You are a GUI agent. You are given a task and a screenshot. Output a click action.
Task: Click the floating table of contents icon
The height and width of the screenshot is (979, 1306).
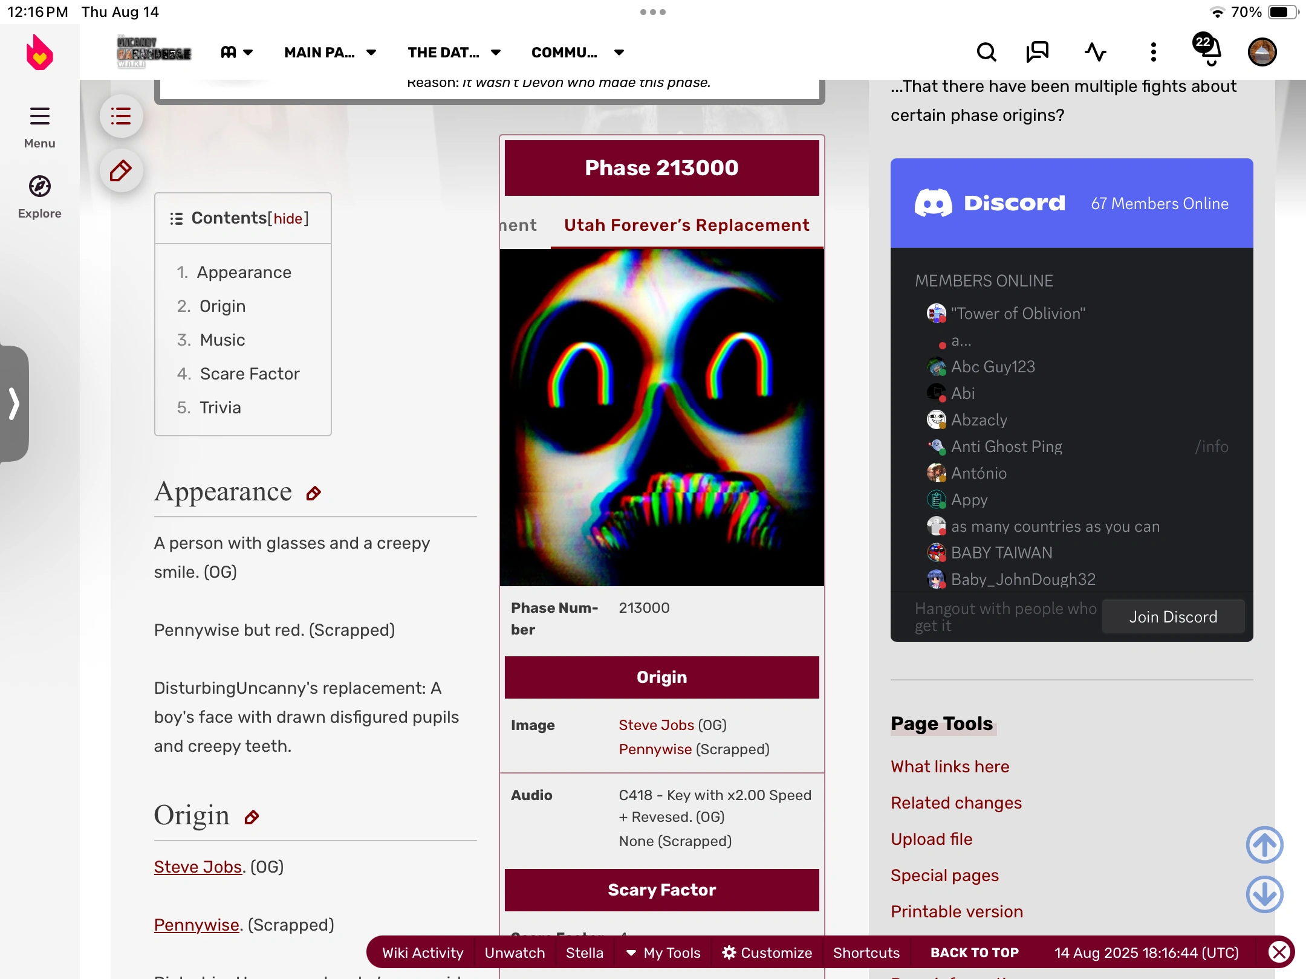tap(122, 116)
